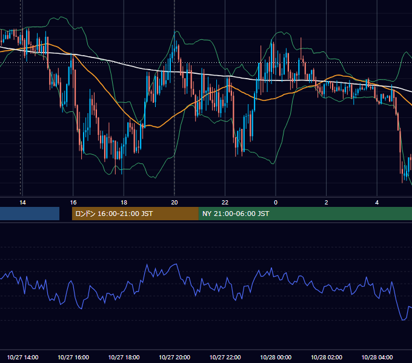
Task: Select the unlabeled blue session bar
Action: 30,214
